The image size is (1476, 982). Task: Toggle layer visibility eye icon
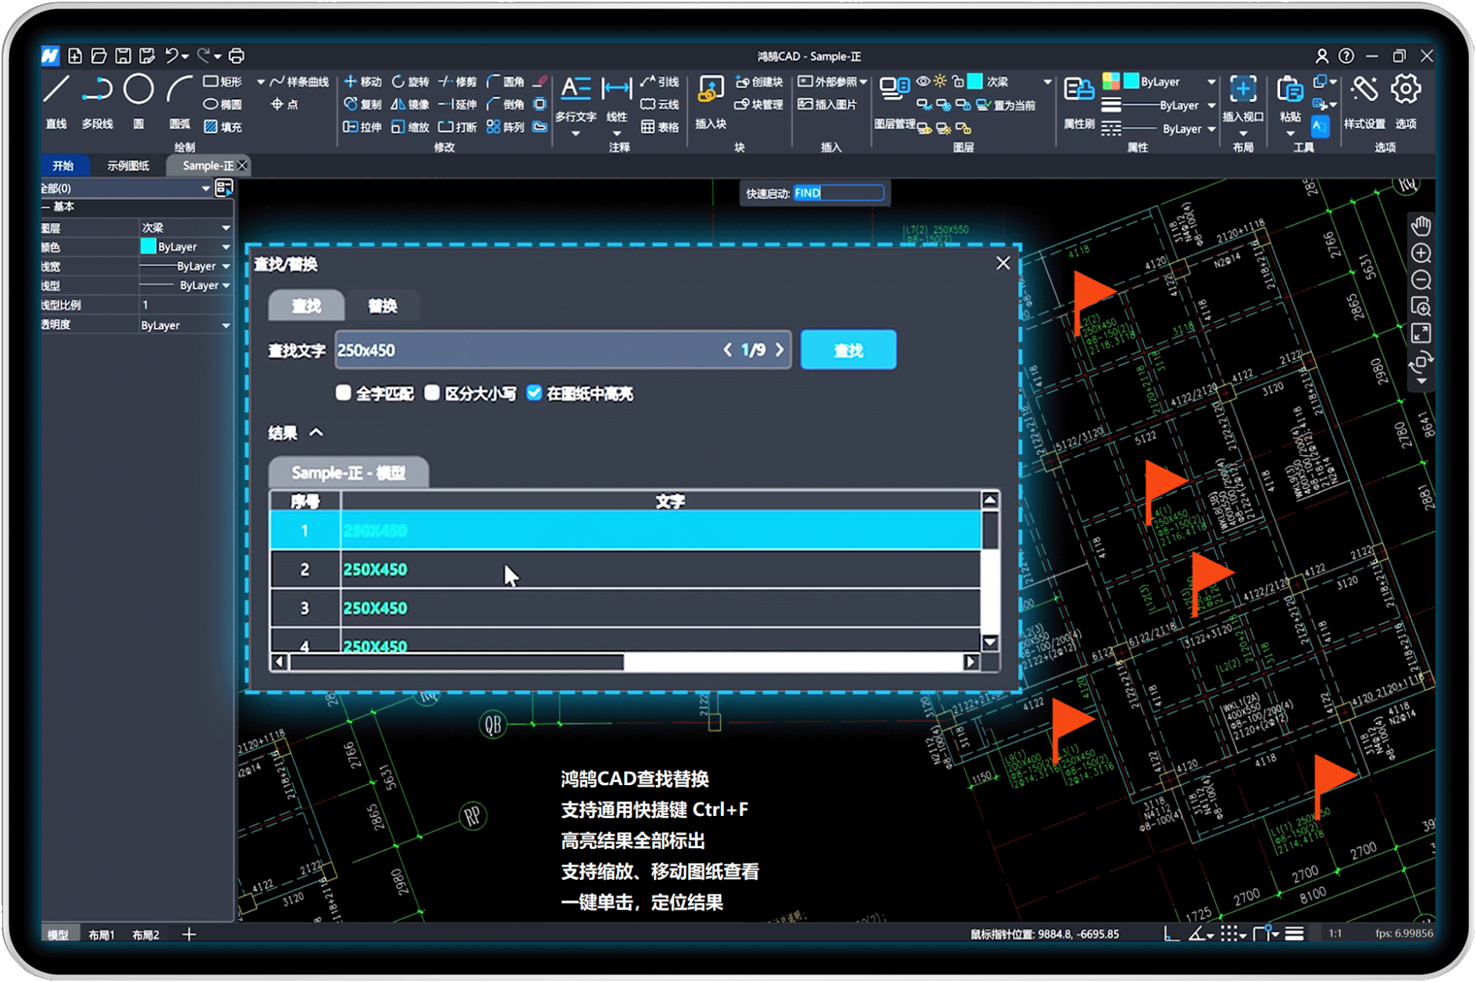pyautogui.click(x=923, y=81)
